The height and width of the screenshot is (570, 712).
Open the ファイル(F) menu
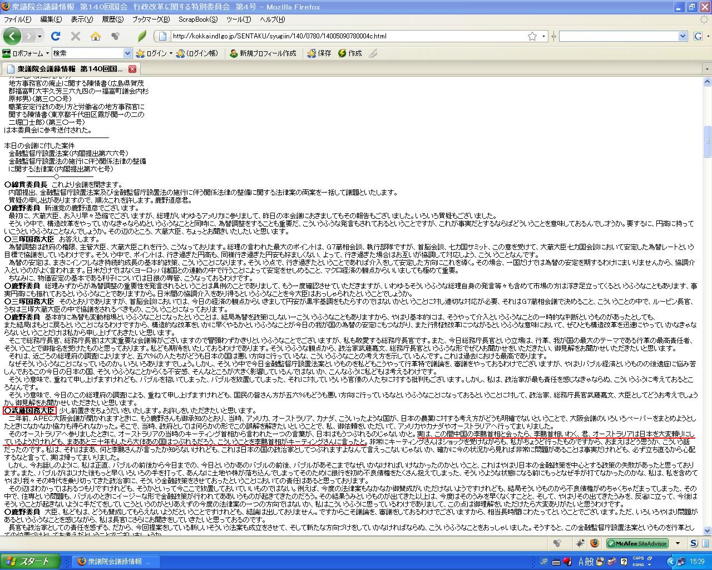(17, 19)
